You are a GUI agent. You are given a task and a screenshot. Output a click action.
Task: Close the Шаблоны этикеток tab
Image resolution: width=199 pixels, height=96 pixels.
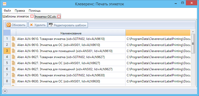point(32,16)
